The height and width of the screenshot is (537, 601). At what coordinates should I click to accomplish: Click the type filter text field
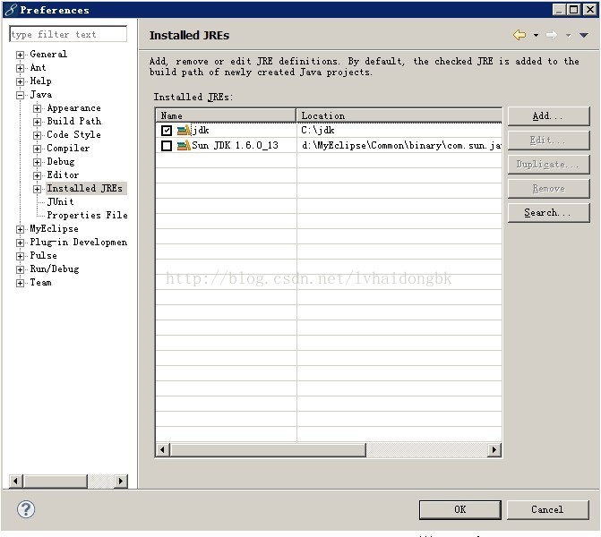[68, 34]
